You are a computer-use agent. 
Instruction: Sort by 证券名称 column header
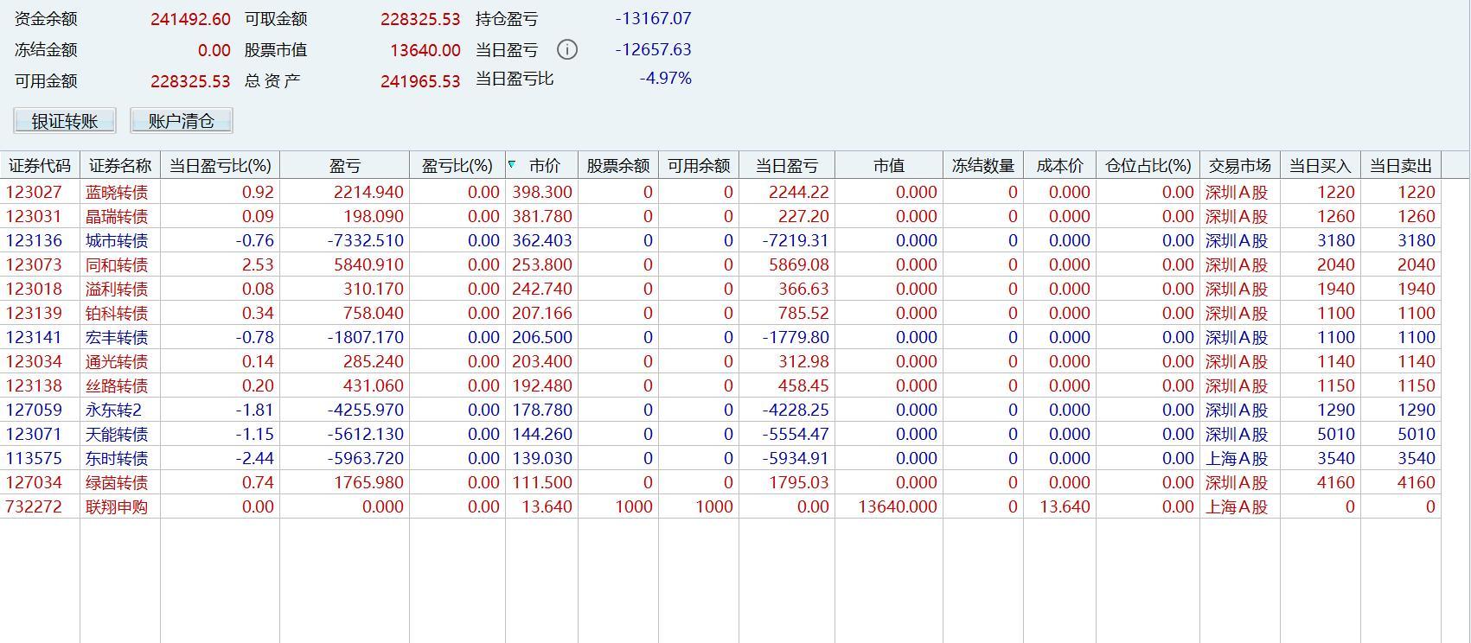pyautogui.click(x=120, y=165)
